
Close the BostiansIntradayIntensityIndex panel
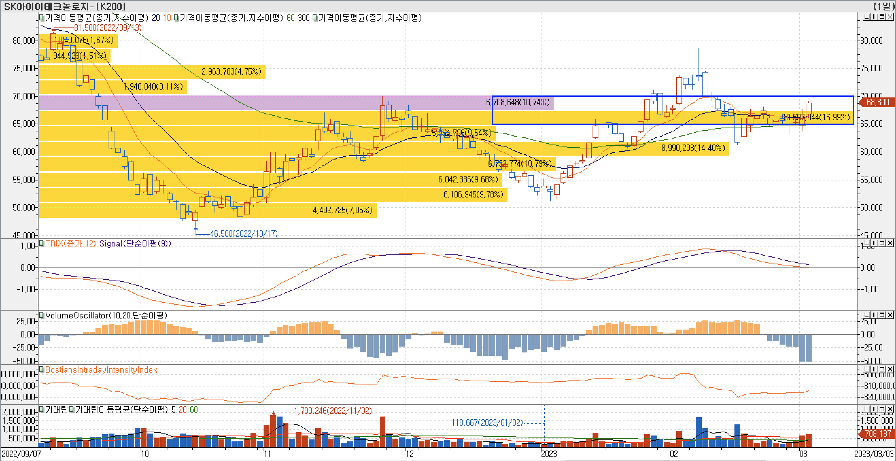[x=890, y=369]
